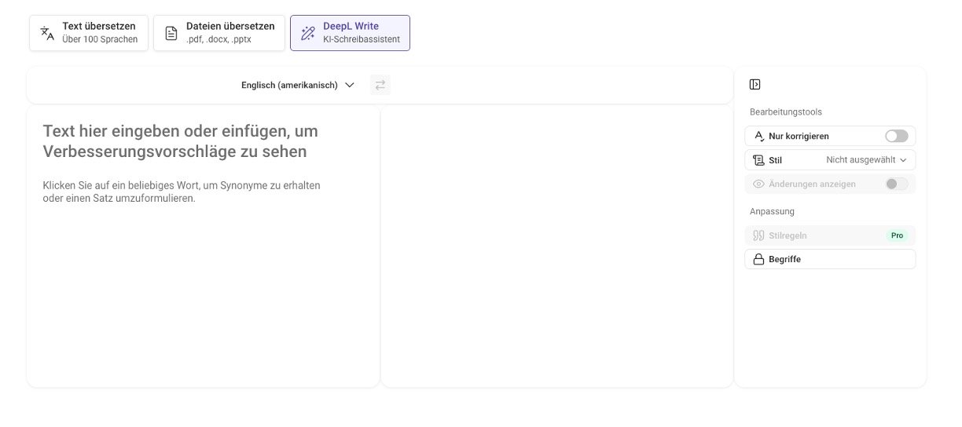962x427 pixels.
Task: Click the translate text language icon
Action: [48, 33]
